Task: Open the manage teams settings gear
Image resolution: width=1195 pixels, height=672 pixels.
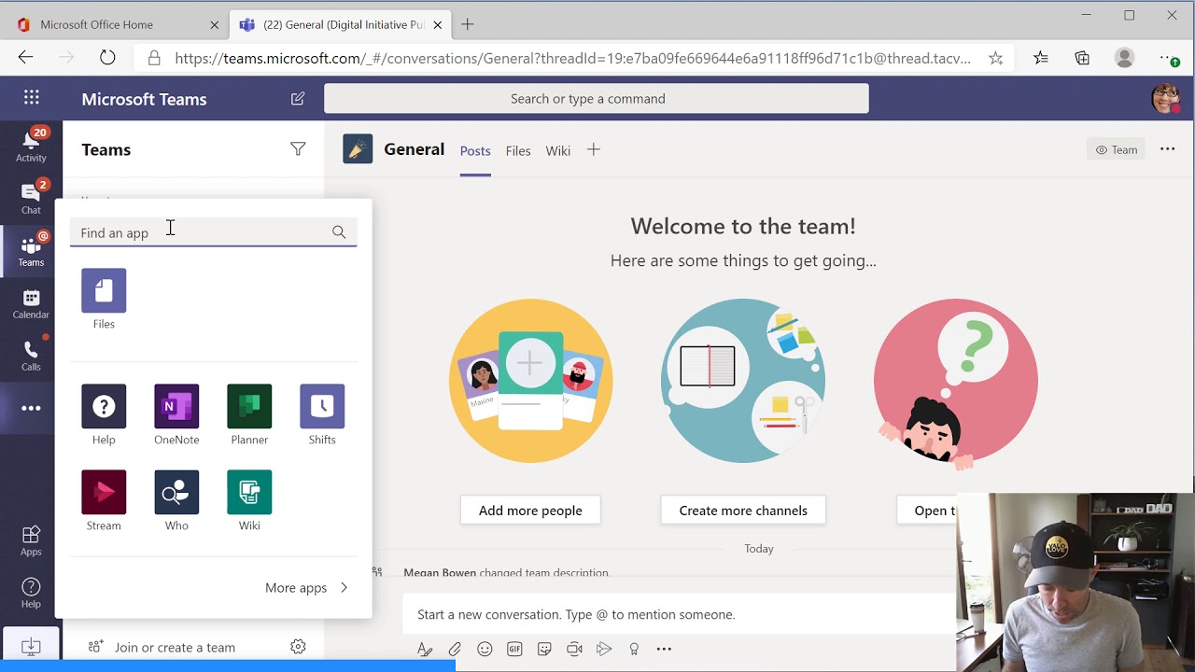Action: click(298, 647)
